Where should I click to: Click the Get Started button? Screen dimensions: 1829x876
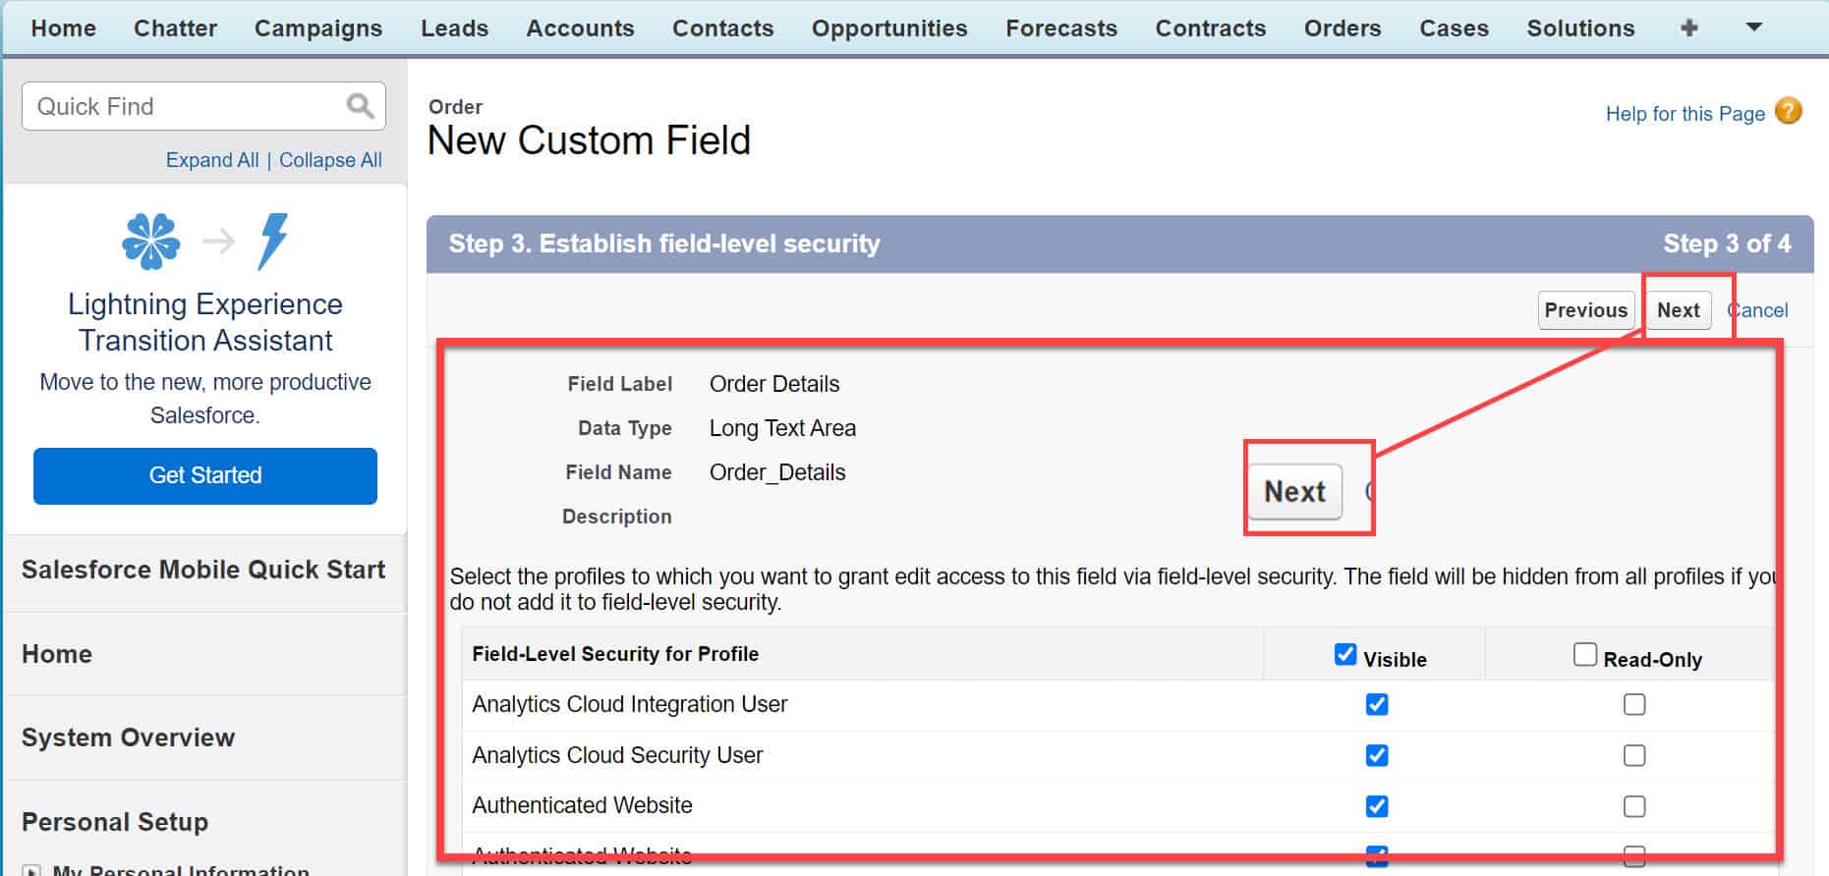(x=204, y=475)
